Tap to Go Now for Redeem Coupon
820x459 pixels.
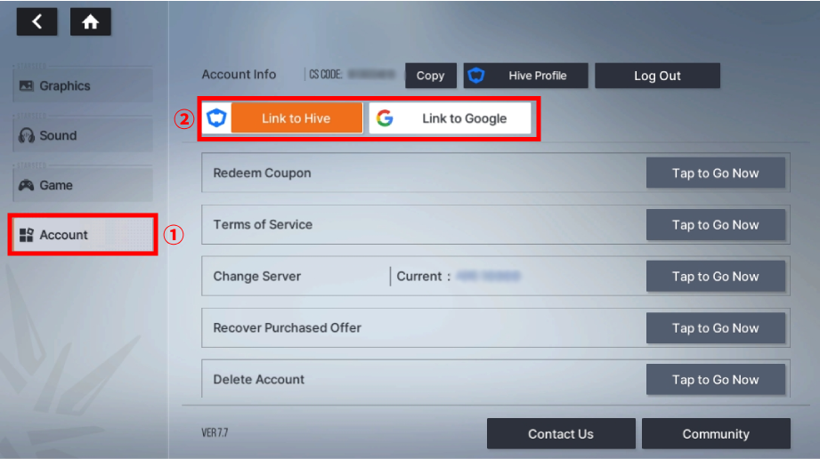click(x=715, y=173)
